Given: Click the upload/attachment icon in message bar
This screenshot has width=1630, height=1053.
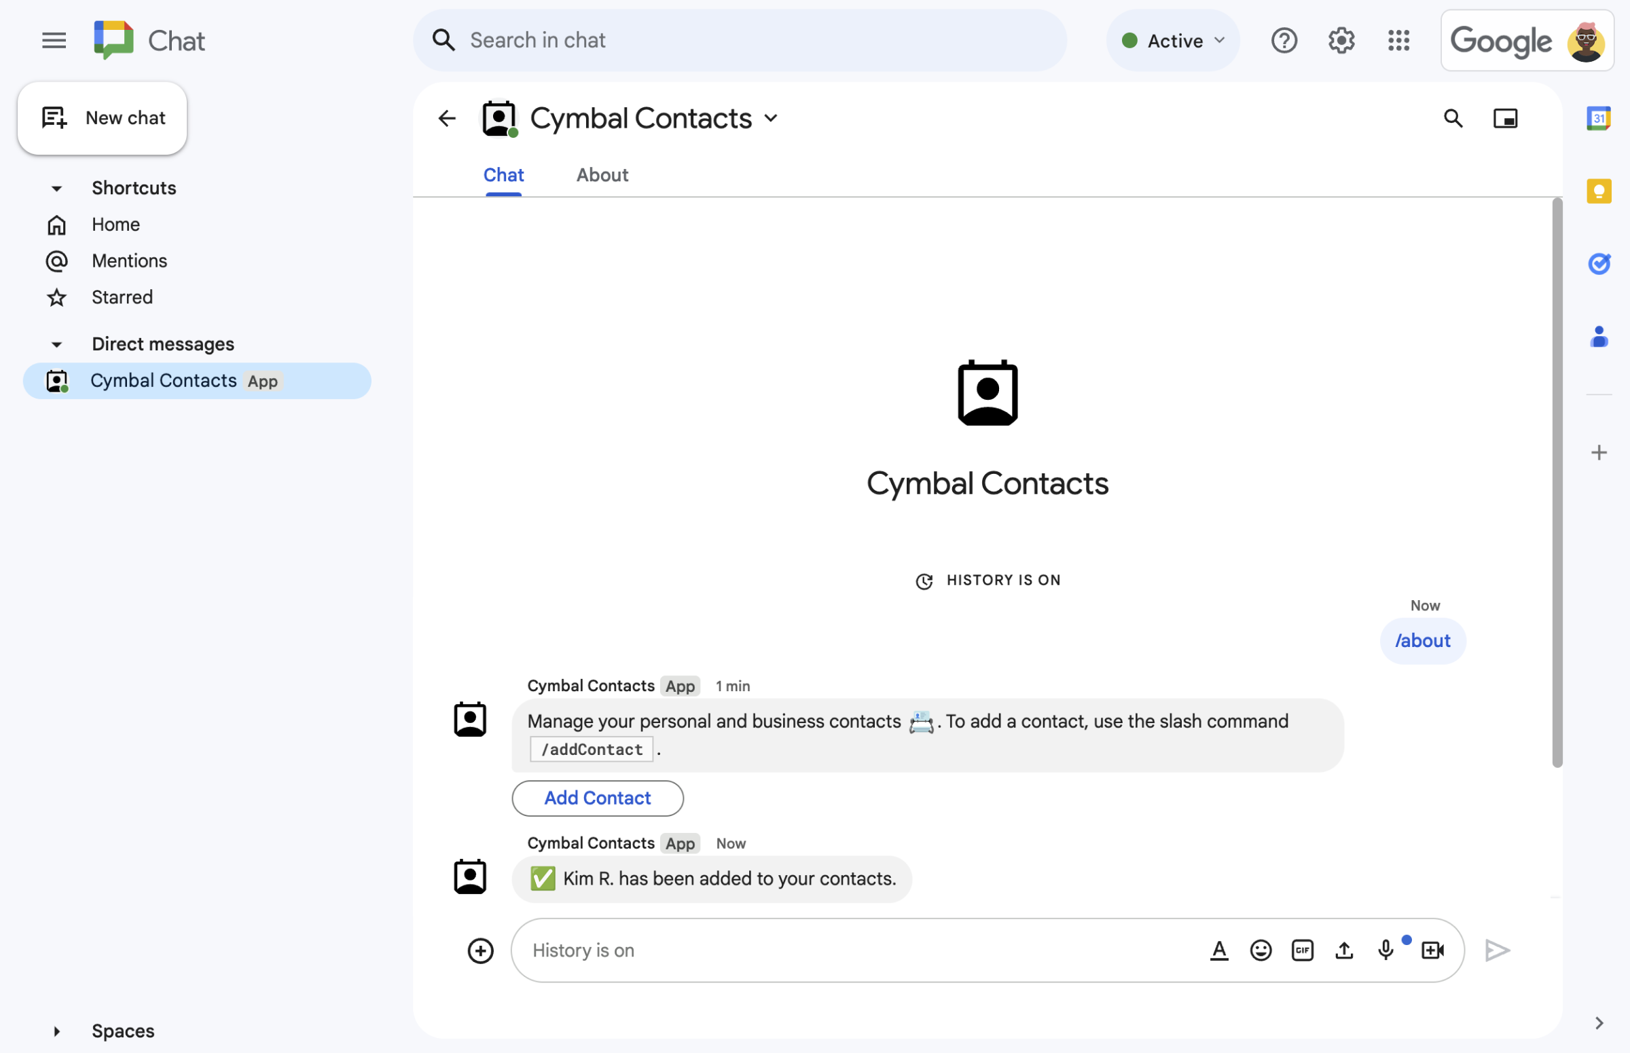Looking at the screenshot, I should 1343,948.
